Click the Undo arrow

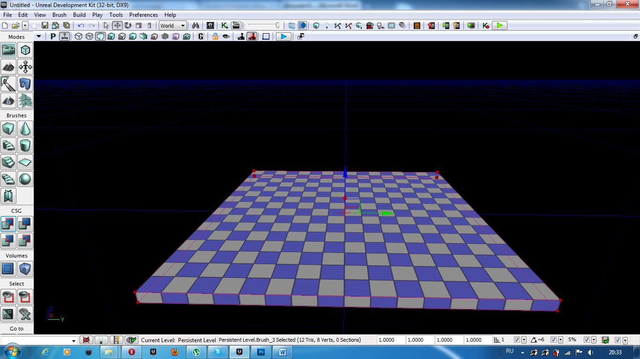pos(81,26)
